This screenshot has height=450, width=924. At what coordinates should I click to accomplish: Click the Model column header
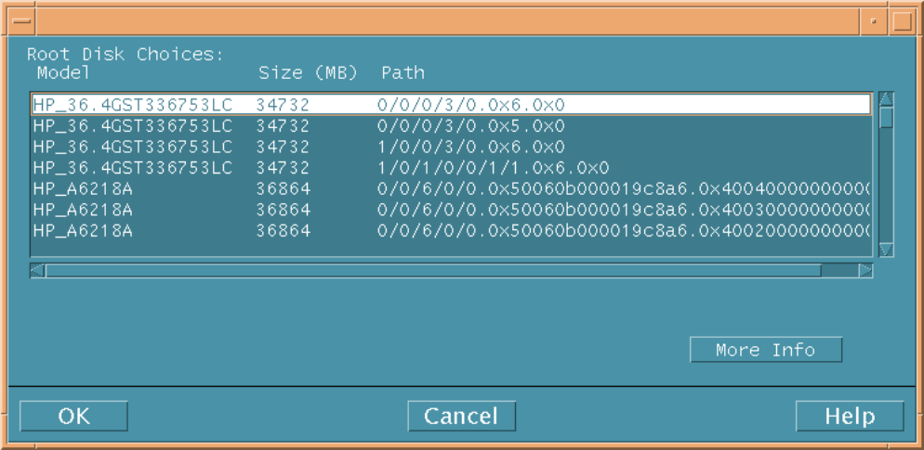coord(63,73)
